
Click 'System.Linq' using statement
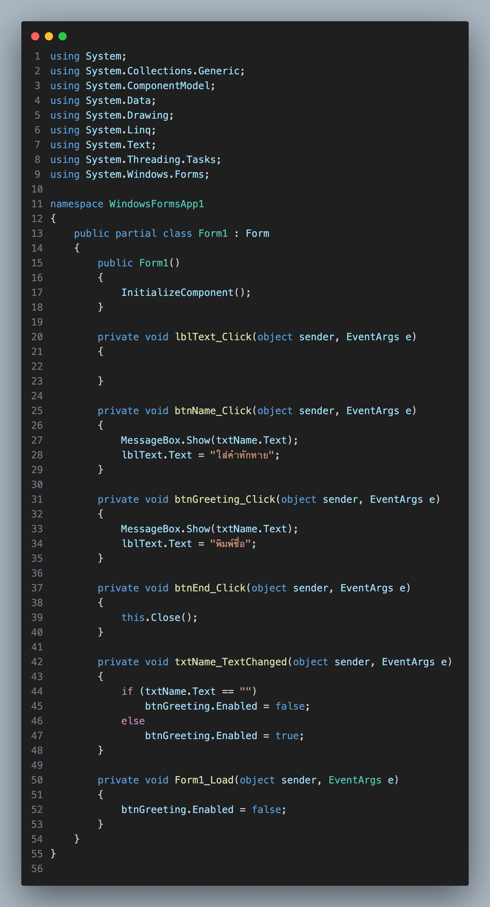118,130
